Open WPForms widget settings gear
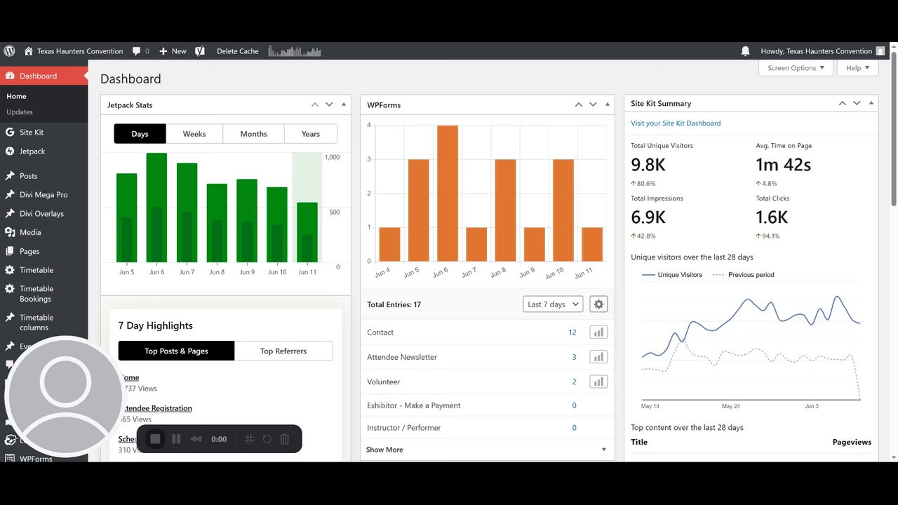The width and height of the screenshot is (898, 505). pos(598,304)
